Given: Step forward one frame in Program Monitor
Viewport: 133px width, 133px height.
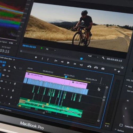Looking at the screenshot, I should pos(75,64).
